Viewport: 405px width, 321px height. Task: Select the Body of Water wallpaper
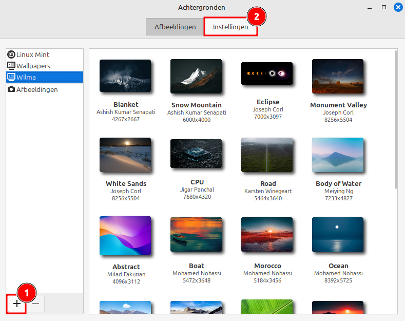point(338,155)
